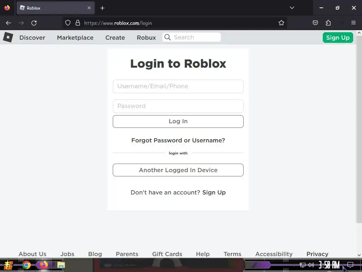Click the scrollbar up arrow

pyautogui.click(x=359, y=33)
